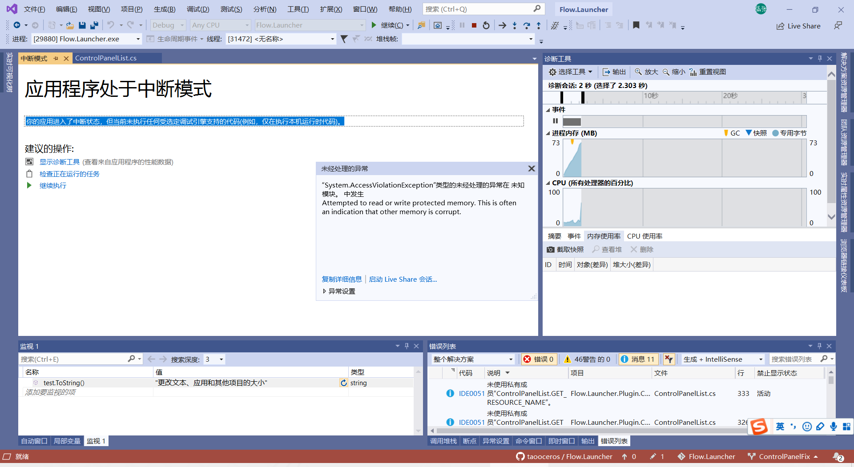Open the 调试(D) menu
This screenshot has width=854, height=467.
tap(197, 9)
